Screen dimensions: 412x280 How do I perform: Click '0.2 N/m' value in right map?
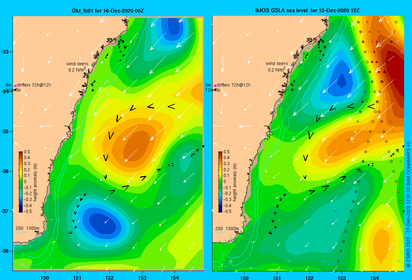276,70
